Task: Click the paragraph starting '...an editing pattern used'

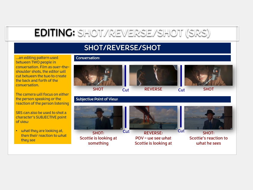Action: tap(42, 72)
